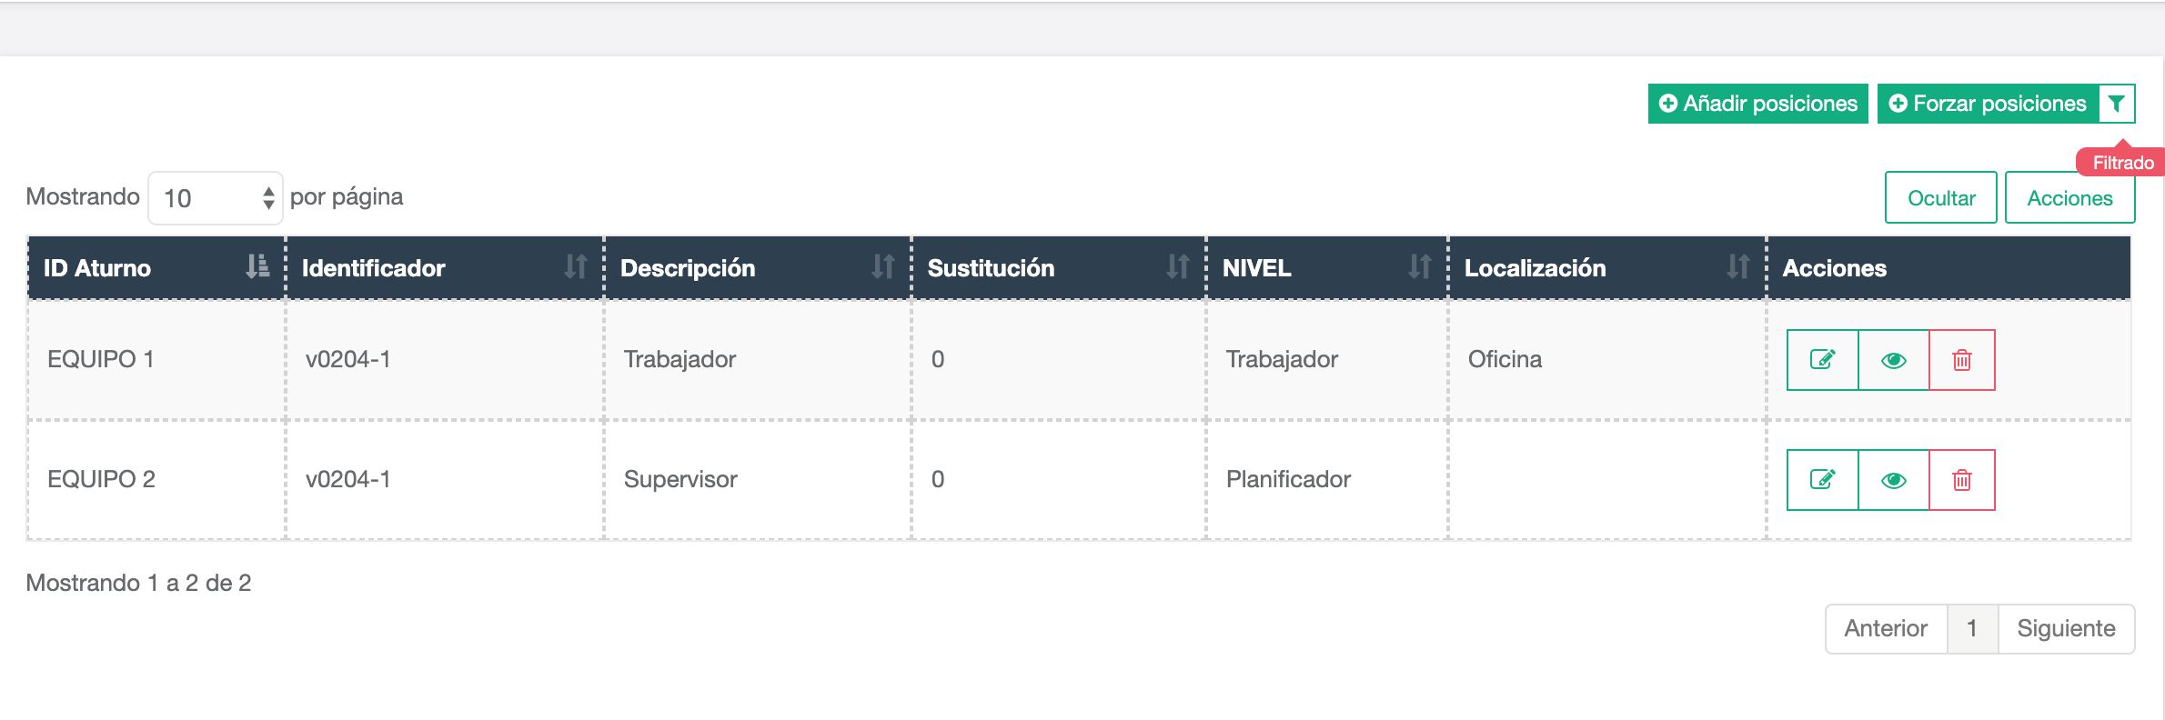Click Añadir posiciones button

pyautogui.click(x=1757, y=104)
